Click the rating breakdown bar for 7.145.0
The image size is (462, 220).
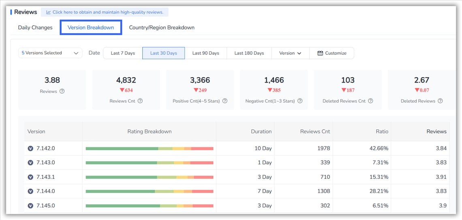click(150, 206)
